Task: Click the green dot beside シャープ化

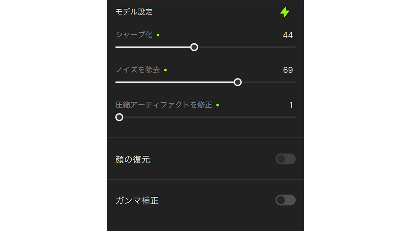Action: coord(158,35)
